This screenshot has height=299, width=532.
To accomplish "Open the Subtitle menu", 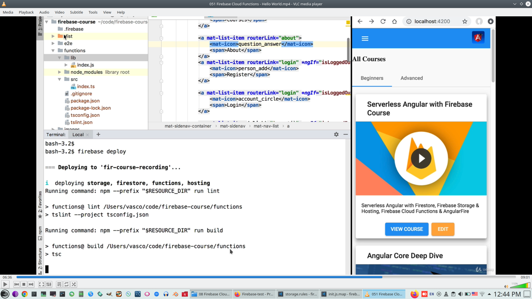I will (76, 12).
